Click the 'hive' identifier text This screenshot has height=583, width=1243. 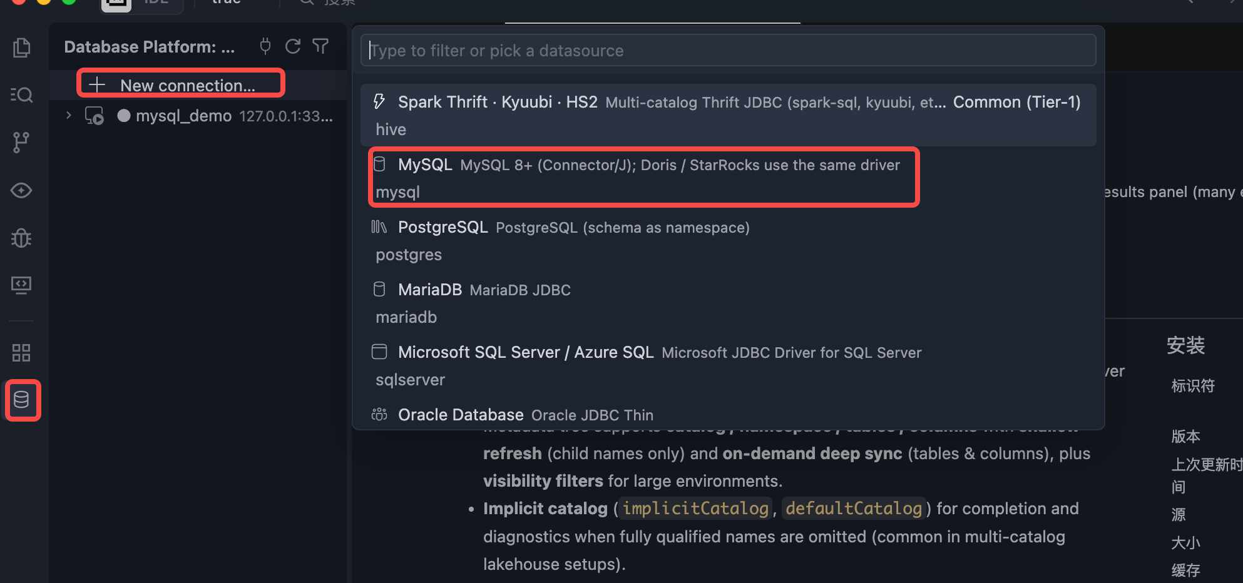point(391,129)
